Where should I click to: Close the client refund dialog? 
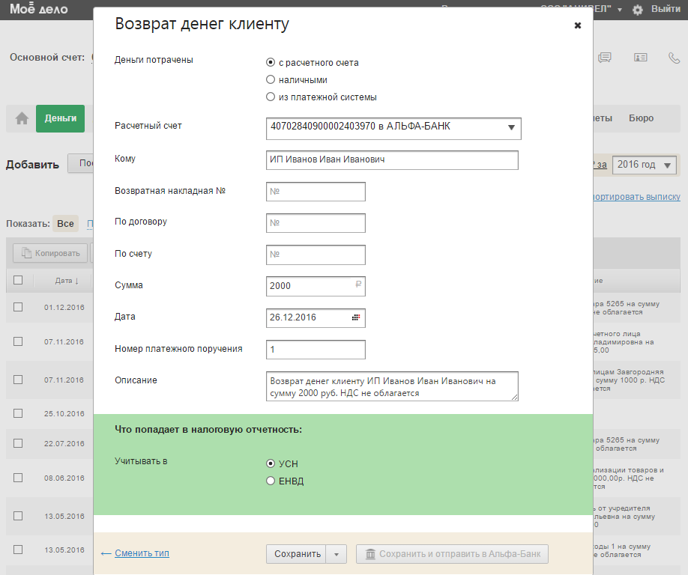pos(577,25)
